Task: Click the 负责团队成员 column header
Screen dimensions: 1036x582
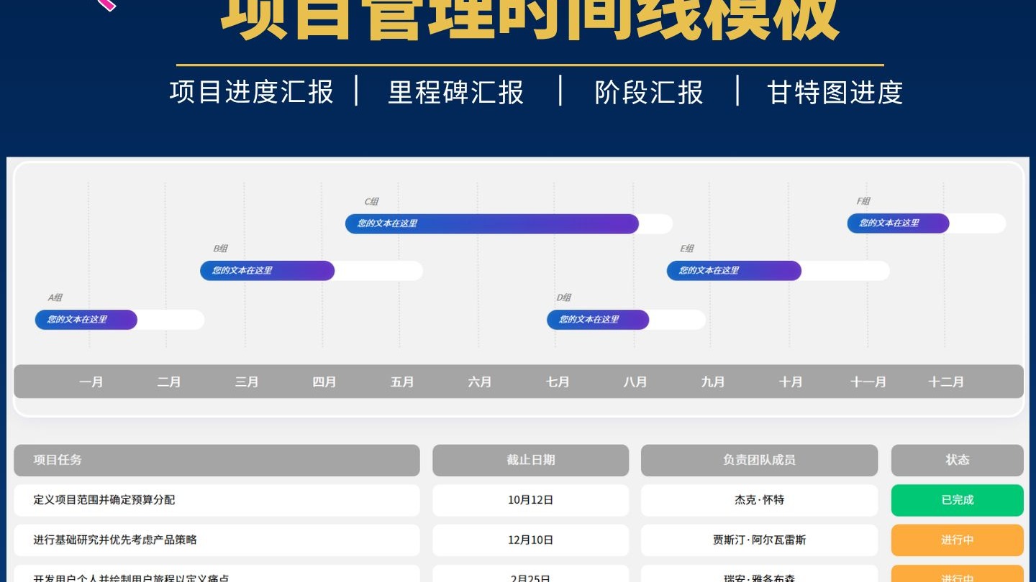Action: pyautogui.click(x=759, y=460)
